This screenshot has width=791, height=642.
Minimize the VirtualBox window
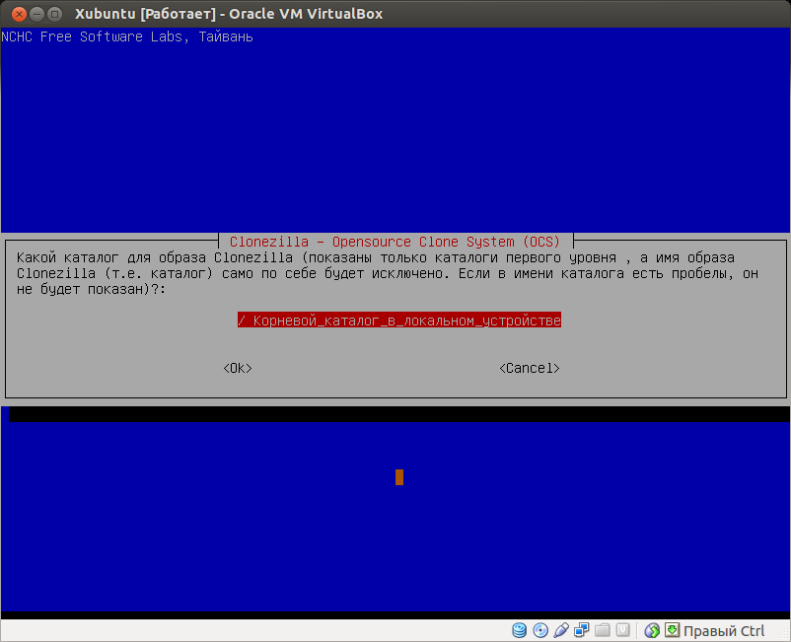(36, 14)
